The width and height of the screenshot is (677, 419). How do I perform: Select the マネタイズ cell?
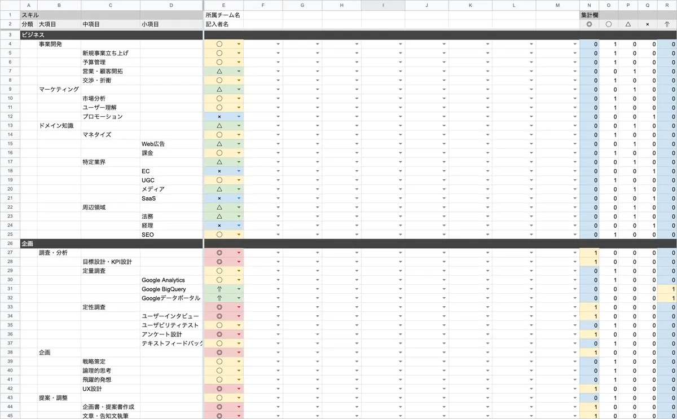tap(111, 135)
